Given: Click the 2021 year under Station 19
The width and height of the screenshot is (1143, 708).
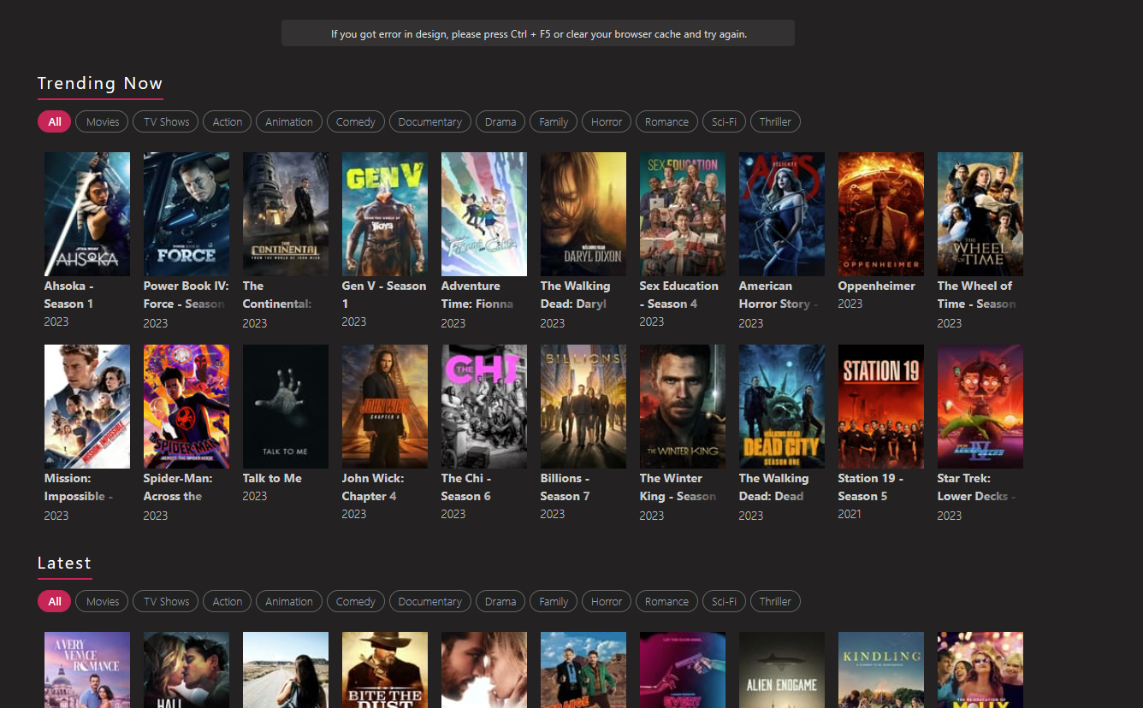Looking at the screenshot, I should pos(850,514).
